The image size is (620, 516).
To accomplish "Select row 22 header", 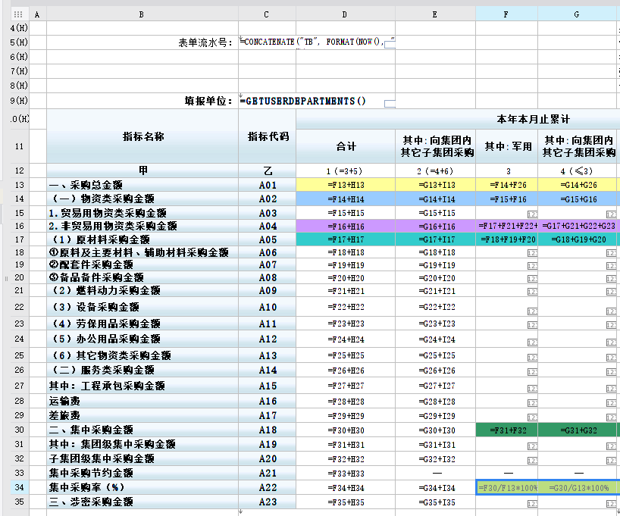I will [x=20, y=306].
